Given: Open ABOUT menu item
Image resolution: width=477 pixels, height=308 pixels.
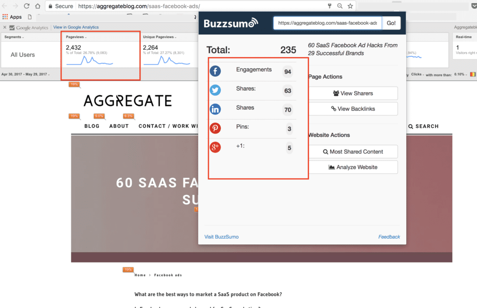Looking at the screenshot, I should click(x=119, y=126).
